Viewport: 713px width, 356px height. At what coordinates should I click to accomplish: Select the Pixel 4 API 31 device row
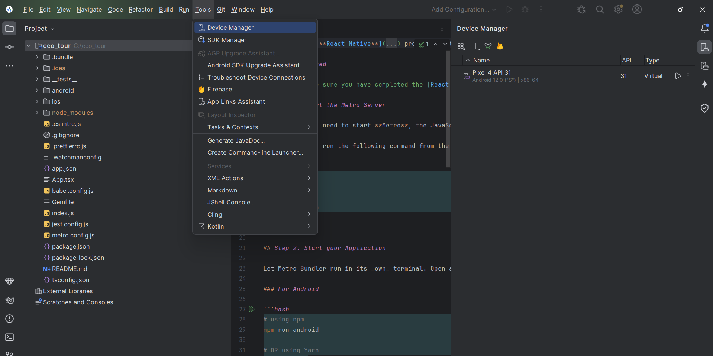click(572, 76)
